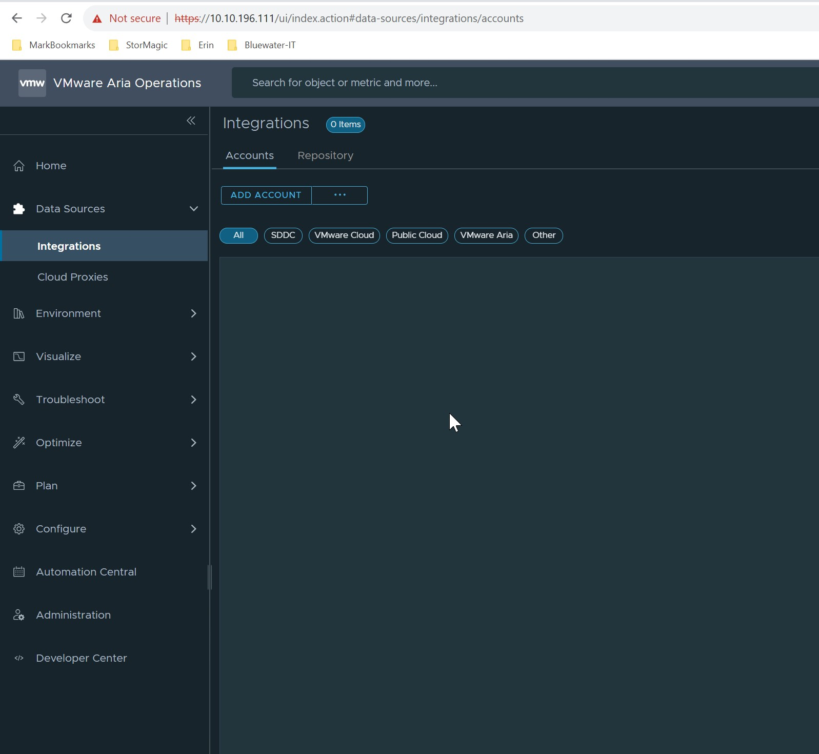
Task: Open Cloud Proxies in the sidebar
Action: [x=73, y=277]
